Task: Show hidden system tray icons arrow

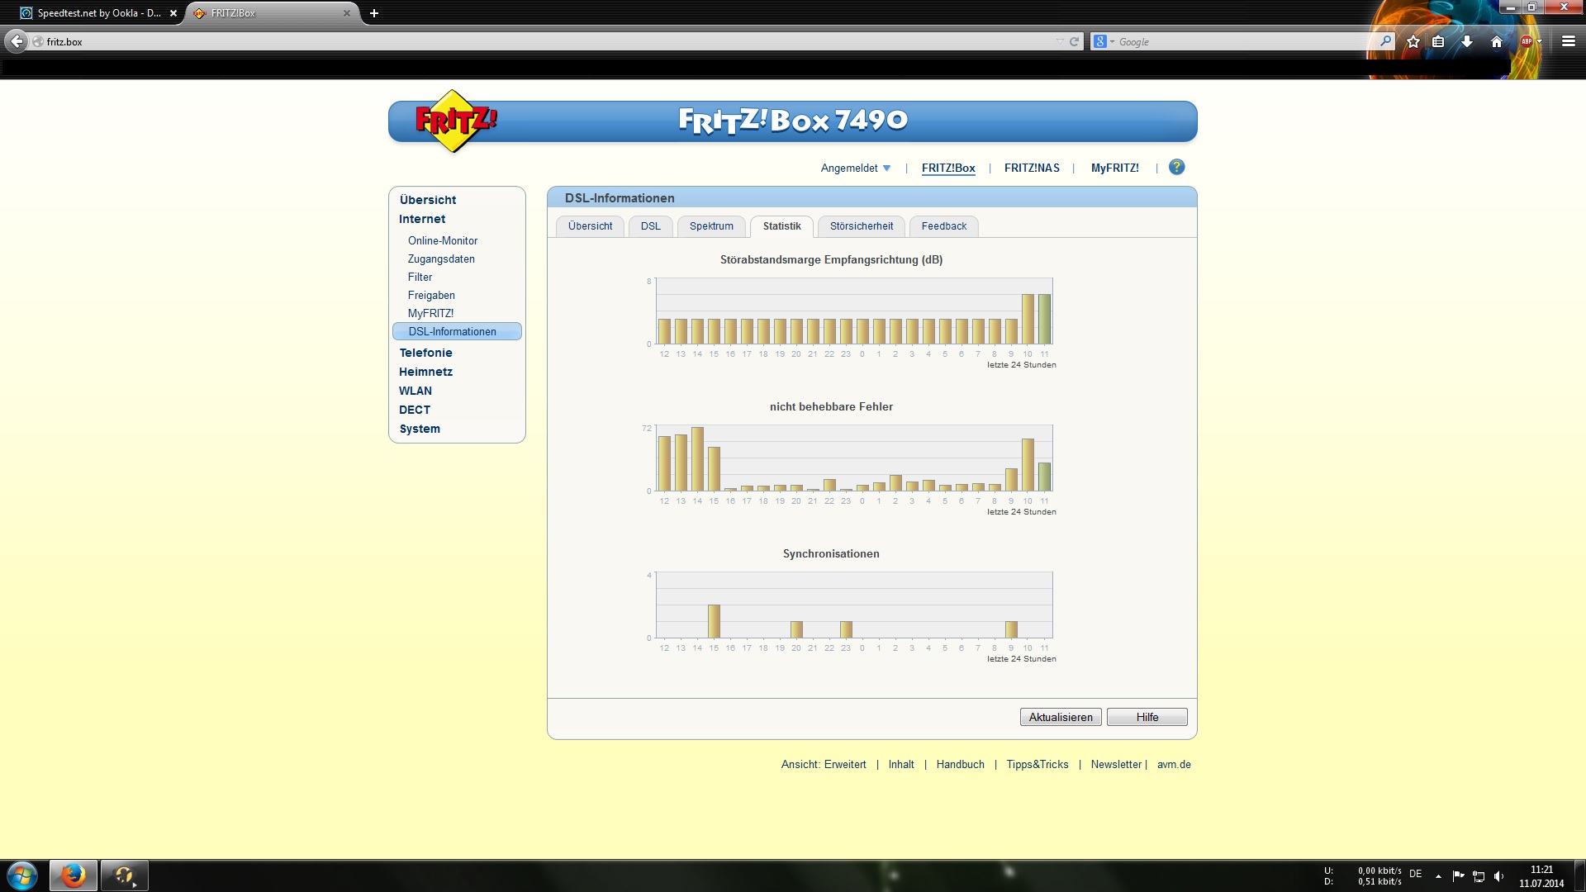Action: click(x=1438, y=876)
